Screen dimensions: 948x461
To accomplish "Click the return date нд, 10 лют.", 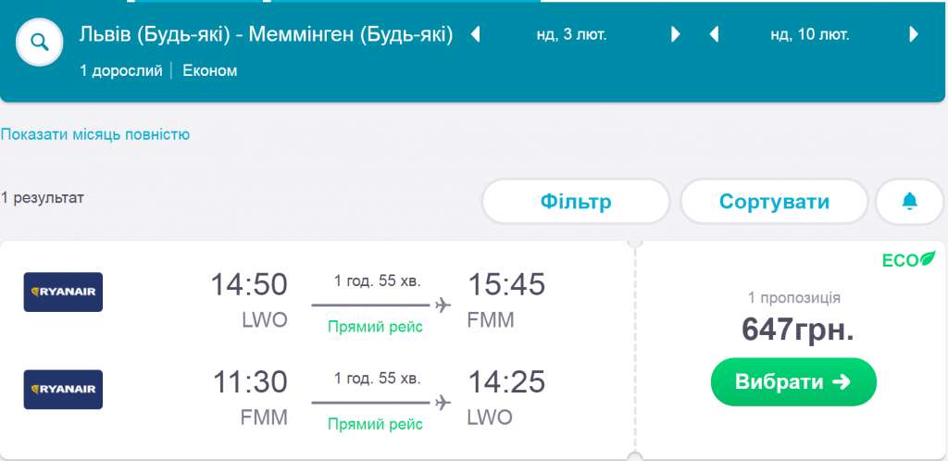I will coord(810,35).
